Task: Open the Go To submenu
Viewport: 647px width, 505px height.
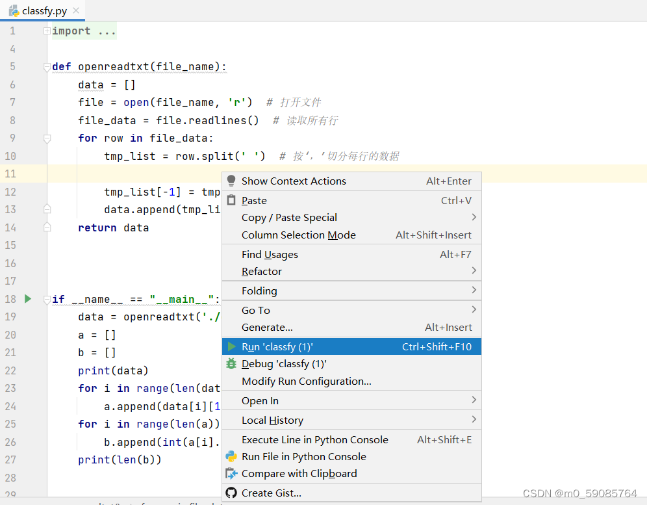Action: point(255,310)
